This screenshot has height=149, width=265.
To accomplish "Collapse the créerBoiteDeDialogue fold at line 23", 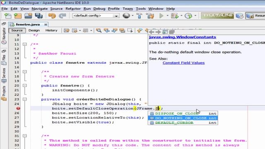I will 25,99.
